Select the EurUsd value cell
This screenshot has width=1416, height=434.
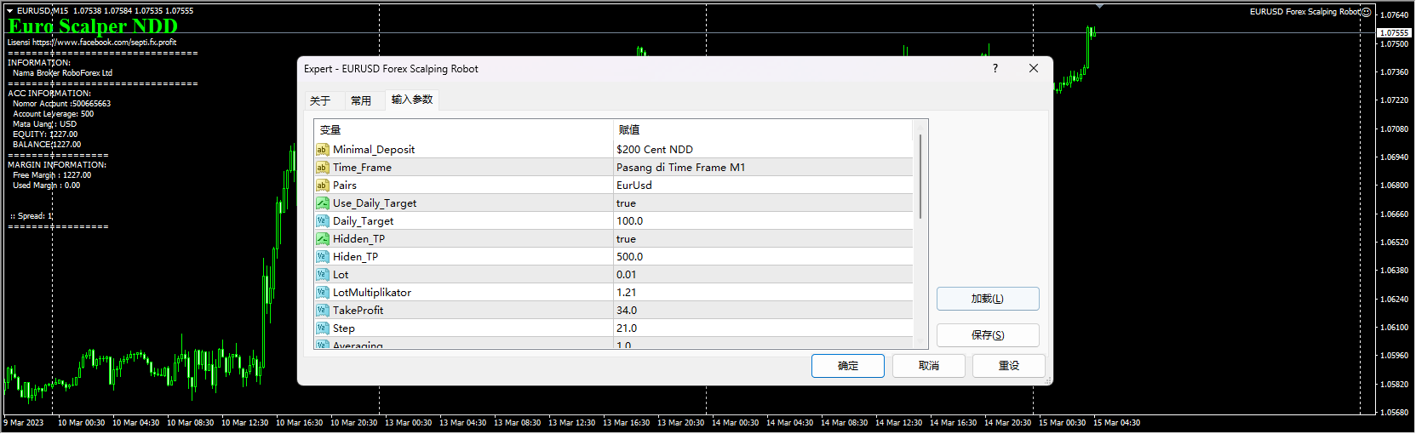(762, 186)
